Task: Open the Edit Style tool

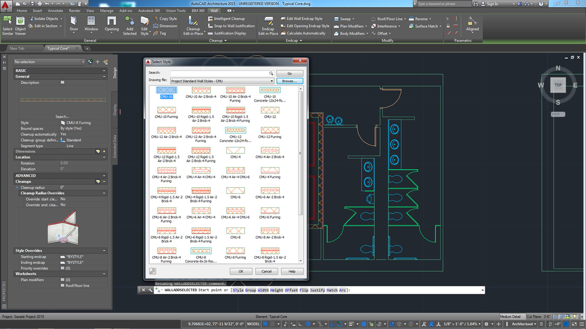Action: point(144,26)
